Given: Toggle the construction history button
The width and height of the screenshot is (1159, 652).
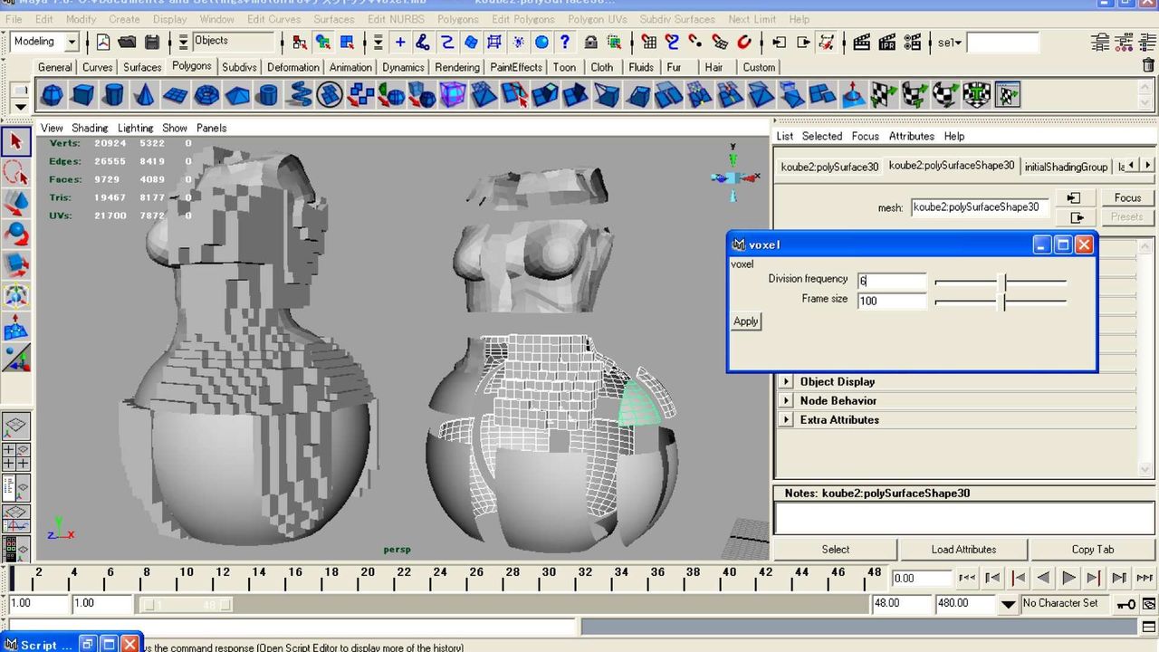Looking at the screenshot, I should pyautogui.click(x=827, y=42).
